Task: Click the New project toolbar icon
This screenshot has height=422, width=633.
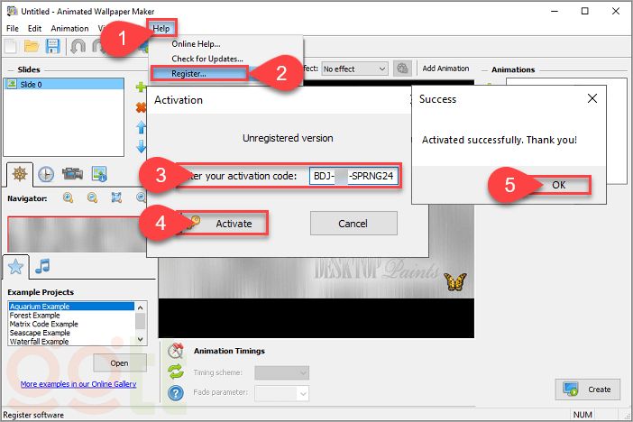Action: tap(12, 46)
